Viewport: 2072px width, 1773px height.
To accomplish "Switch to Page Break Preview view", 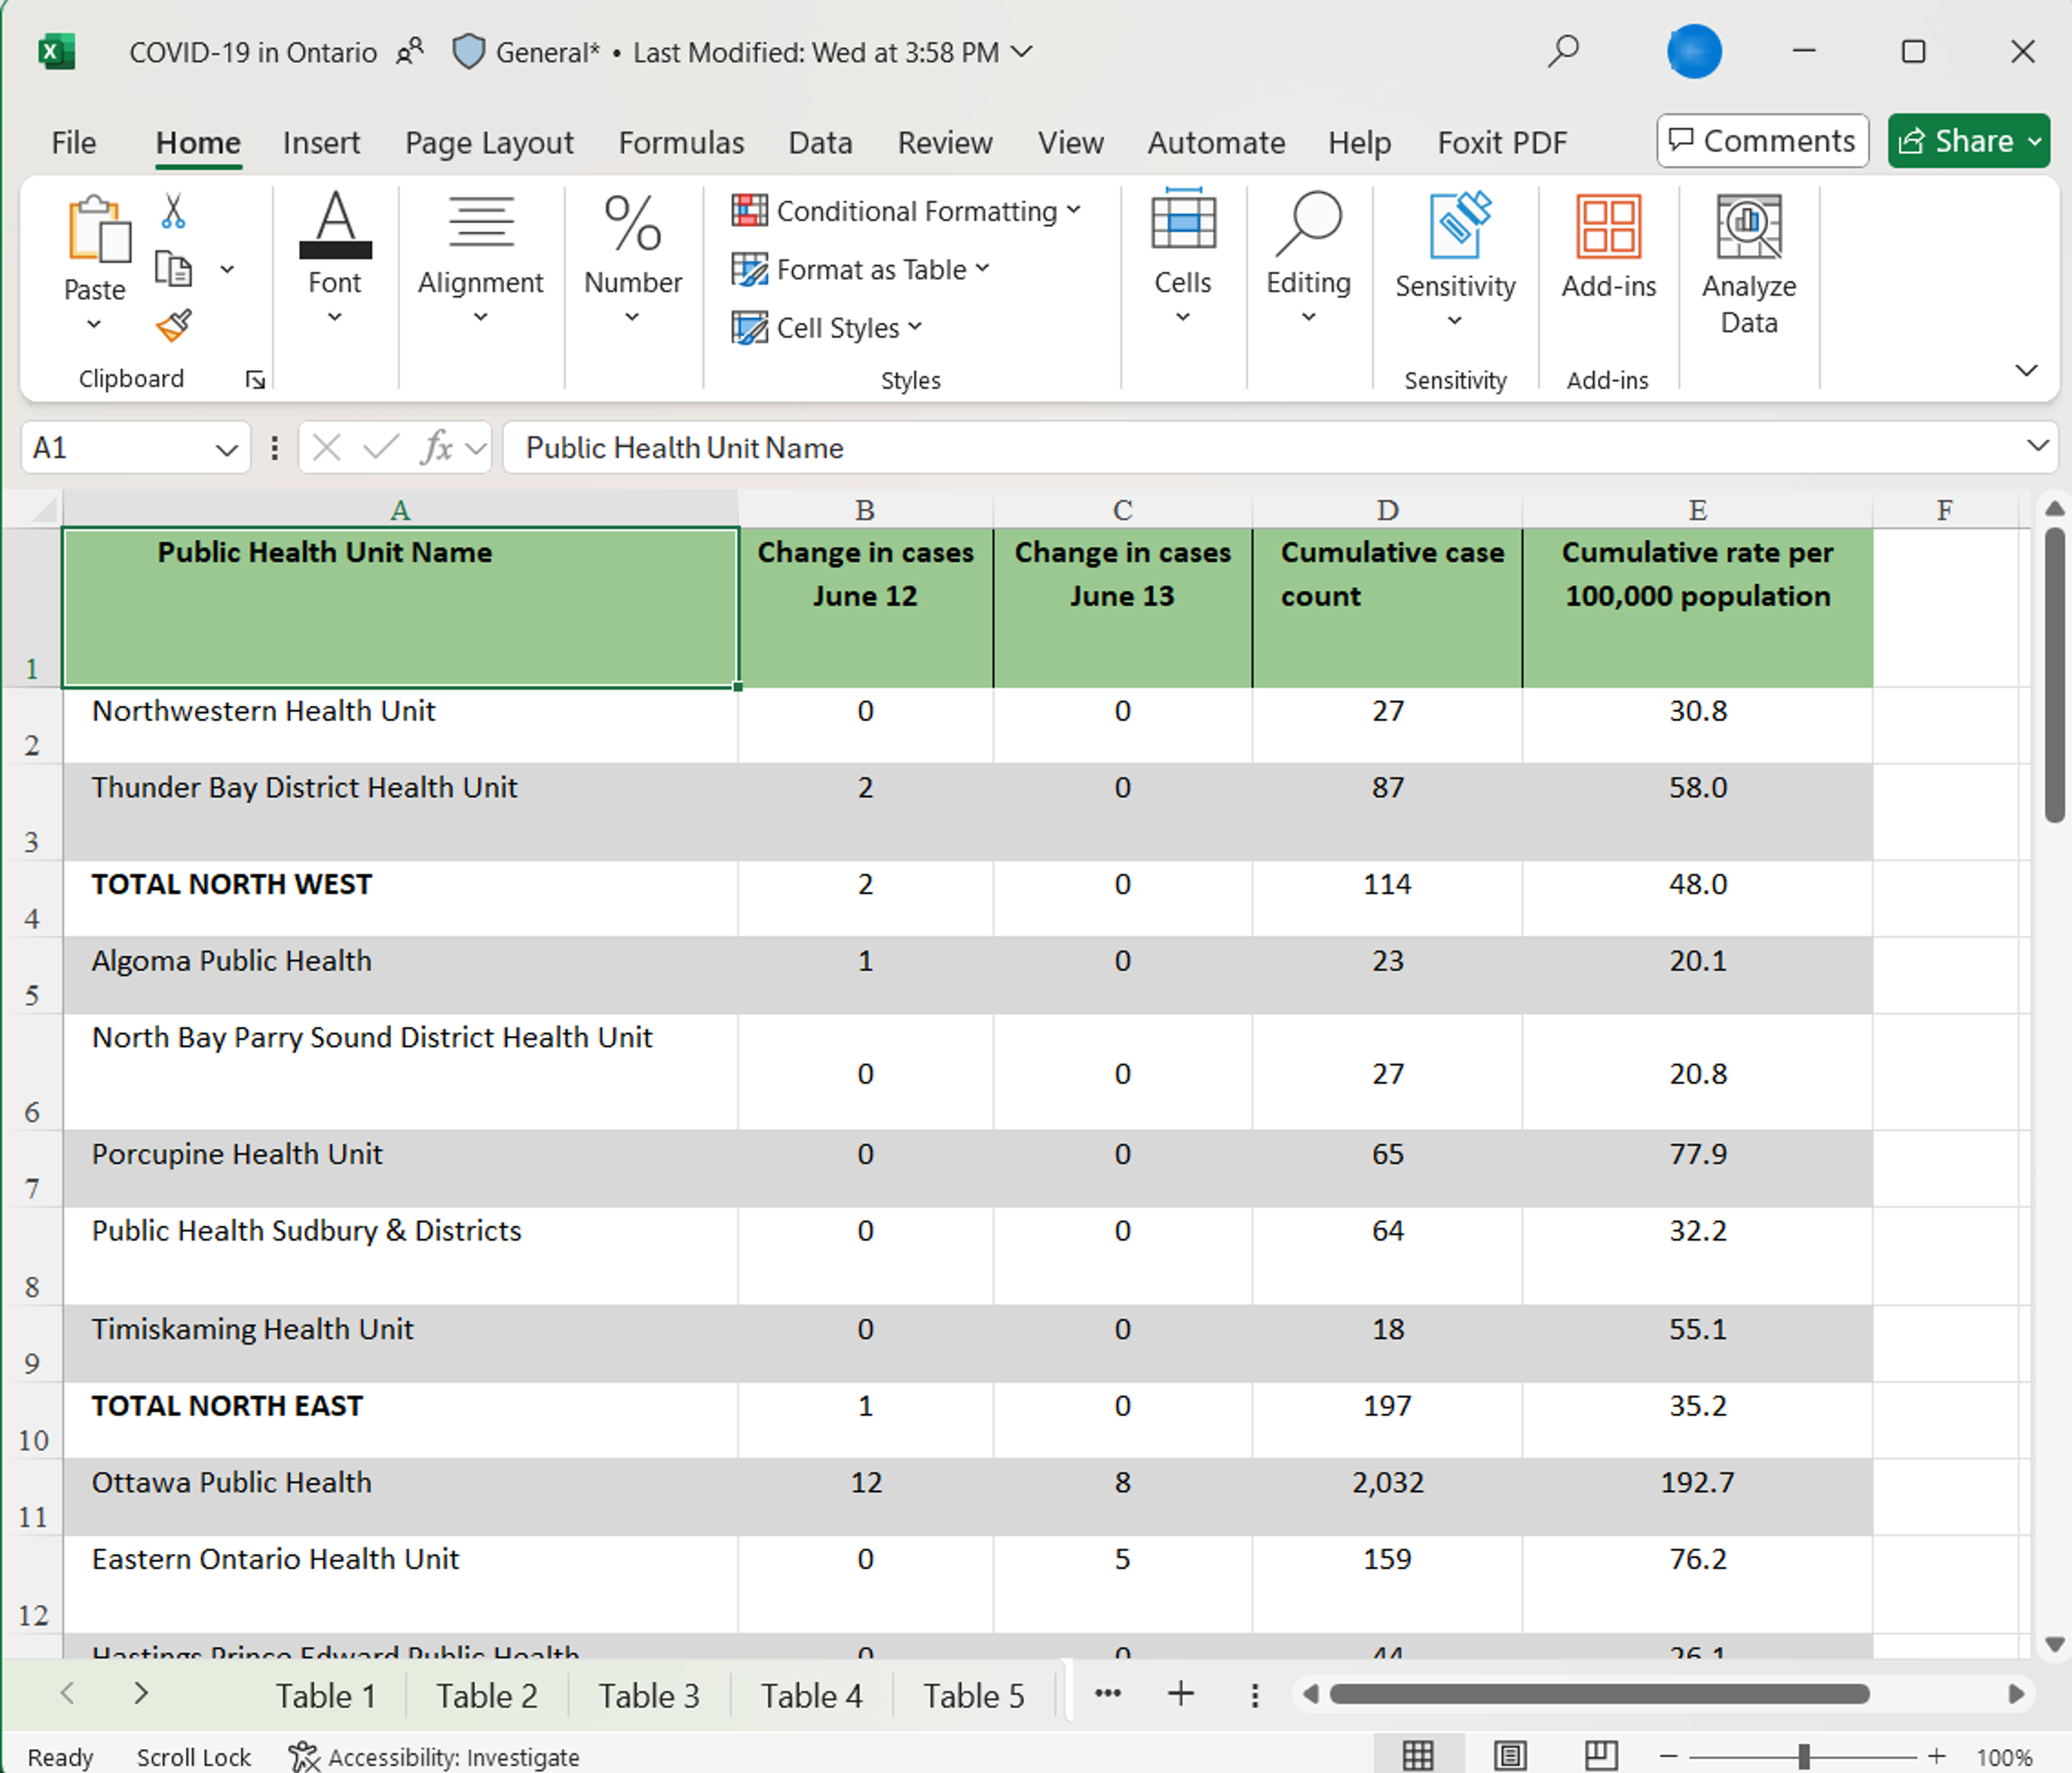I will point(1601,1756).
